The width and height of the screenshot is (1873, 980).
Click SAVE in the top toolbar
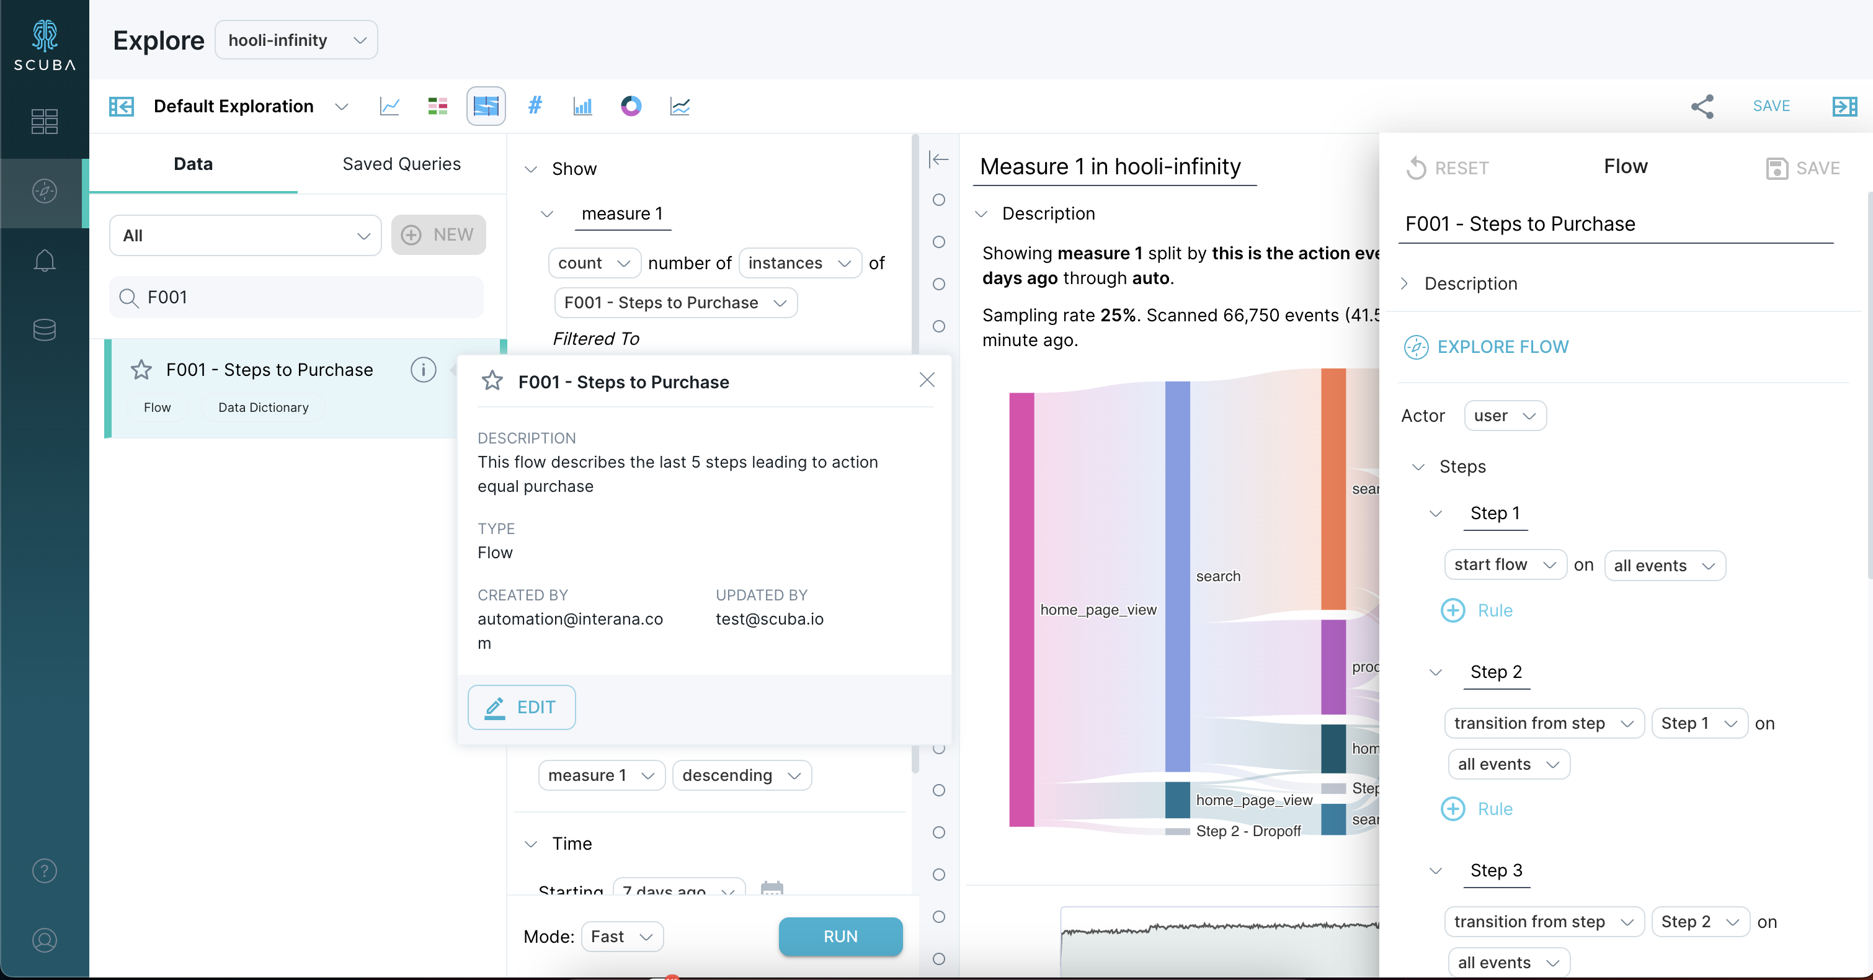point(1771,106)
